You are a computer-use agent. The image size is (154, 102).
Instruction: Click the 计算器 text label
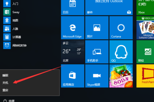pos(17,37)
